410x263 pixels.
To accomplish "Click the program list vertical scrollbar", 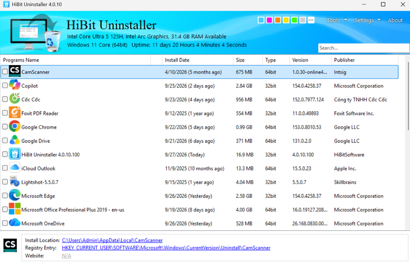I will tap(408, 96).
